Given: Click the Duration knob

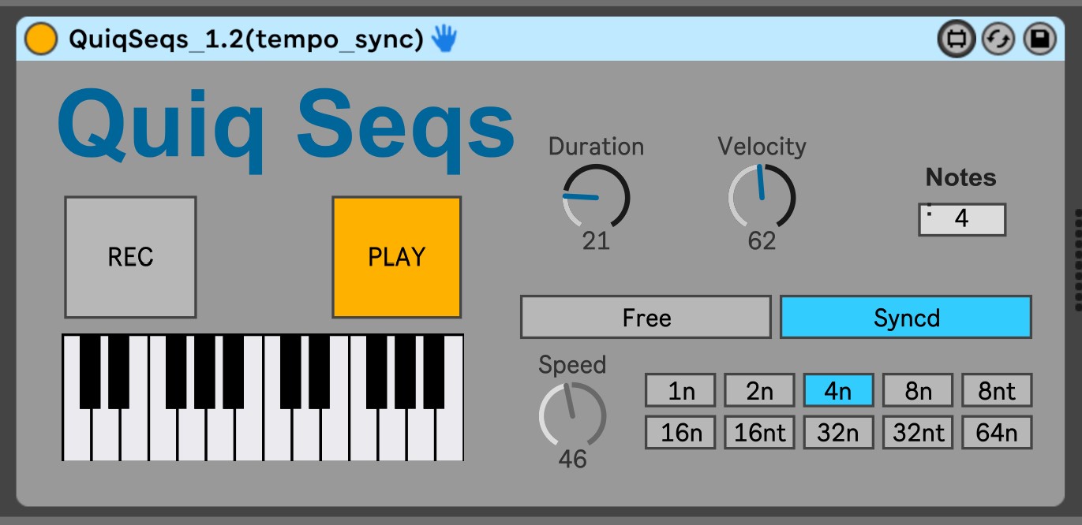Looking at the screenshot, I should click(596, 197).
